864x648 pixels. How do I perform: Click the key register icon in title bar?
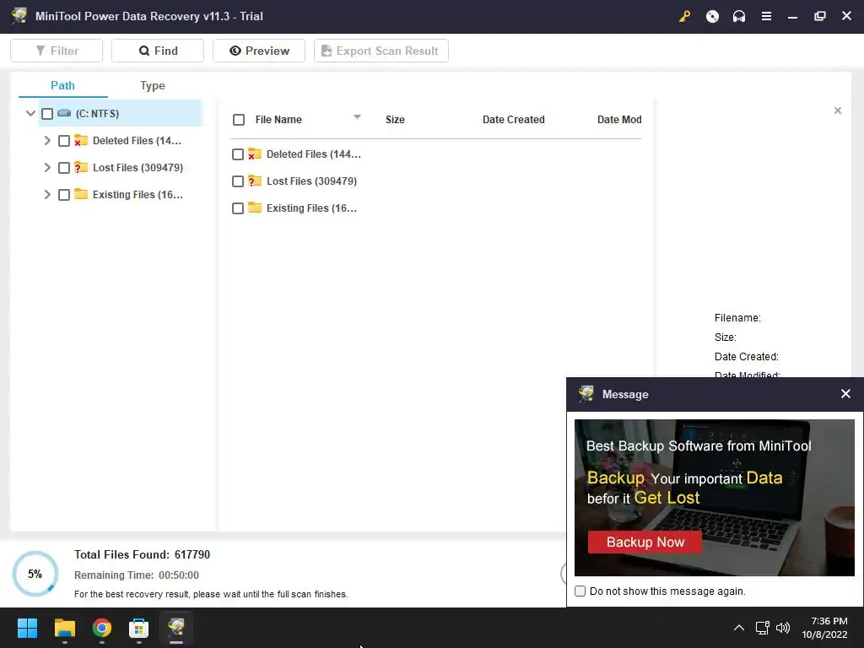tap(684, 17)
